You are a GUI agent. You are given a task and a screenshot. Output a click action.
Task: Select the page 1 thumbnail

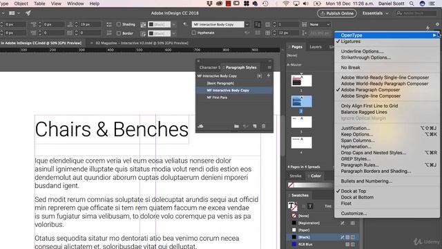(x=301, y=80)
